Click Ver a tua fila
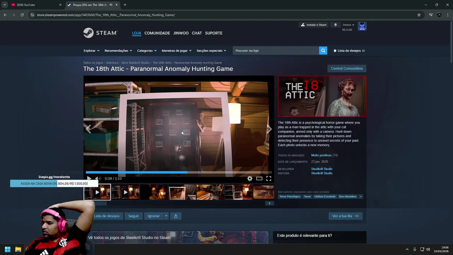 point(345,216)
